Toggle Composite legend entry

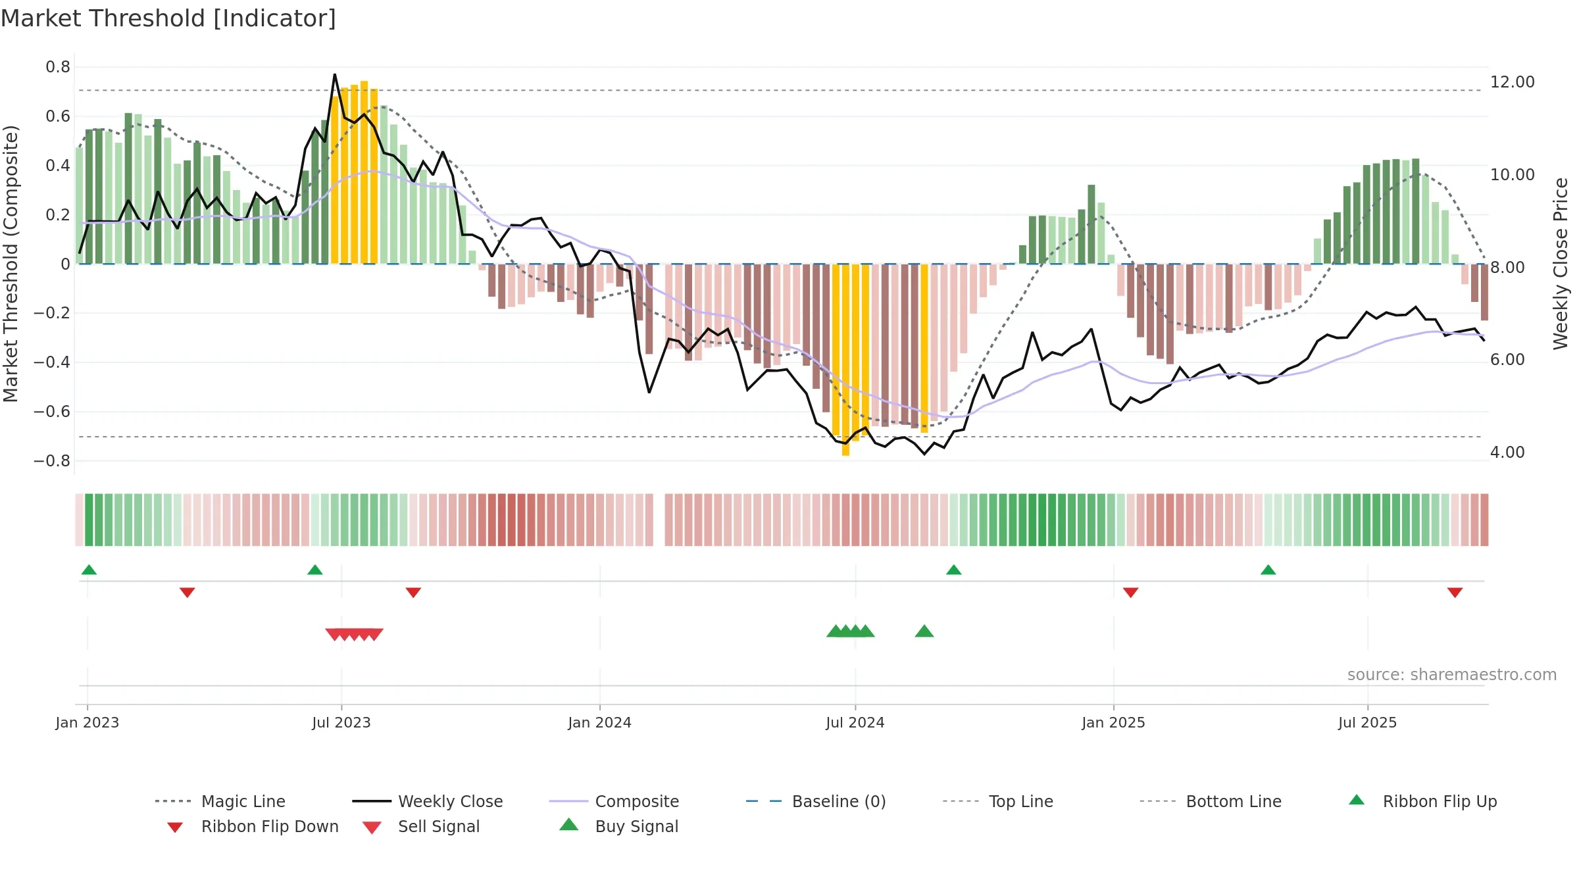point(614,801)
